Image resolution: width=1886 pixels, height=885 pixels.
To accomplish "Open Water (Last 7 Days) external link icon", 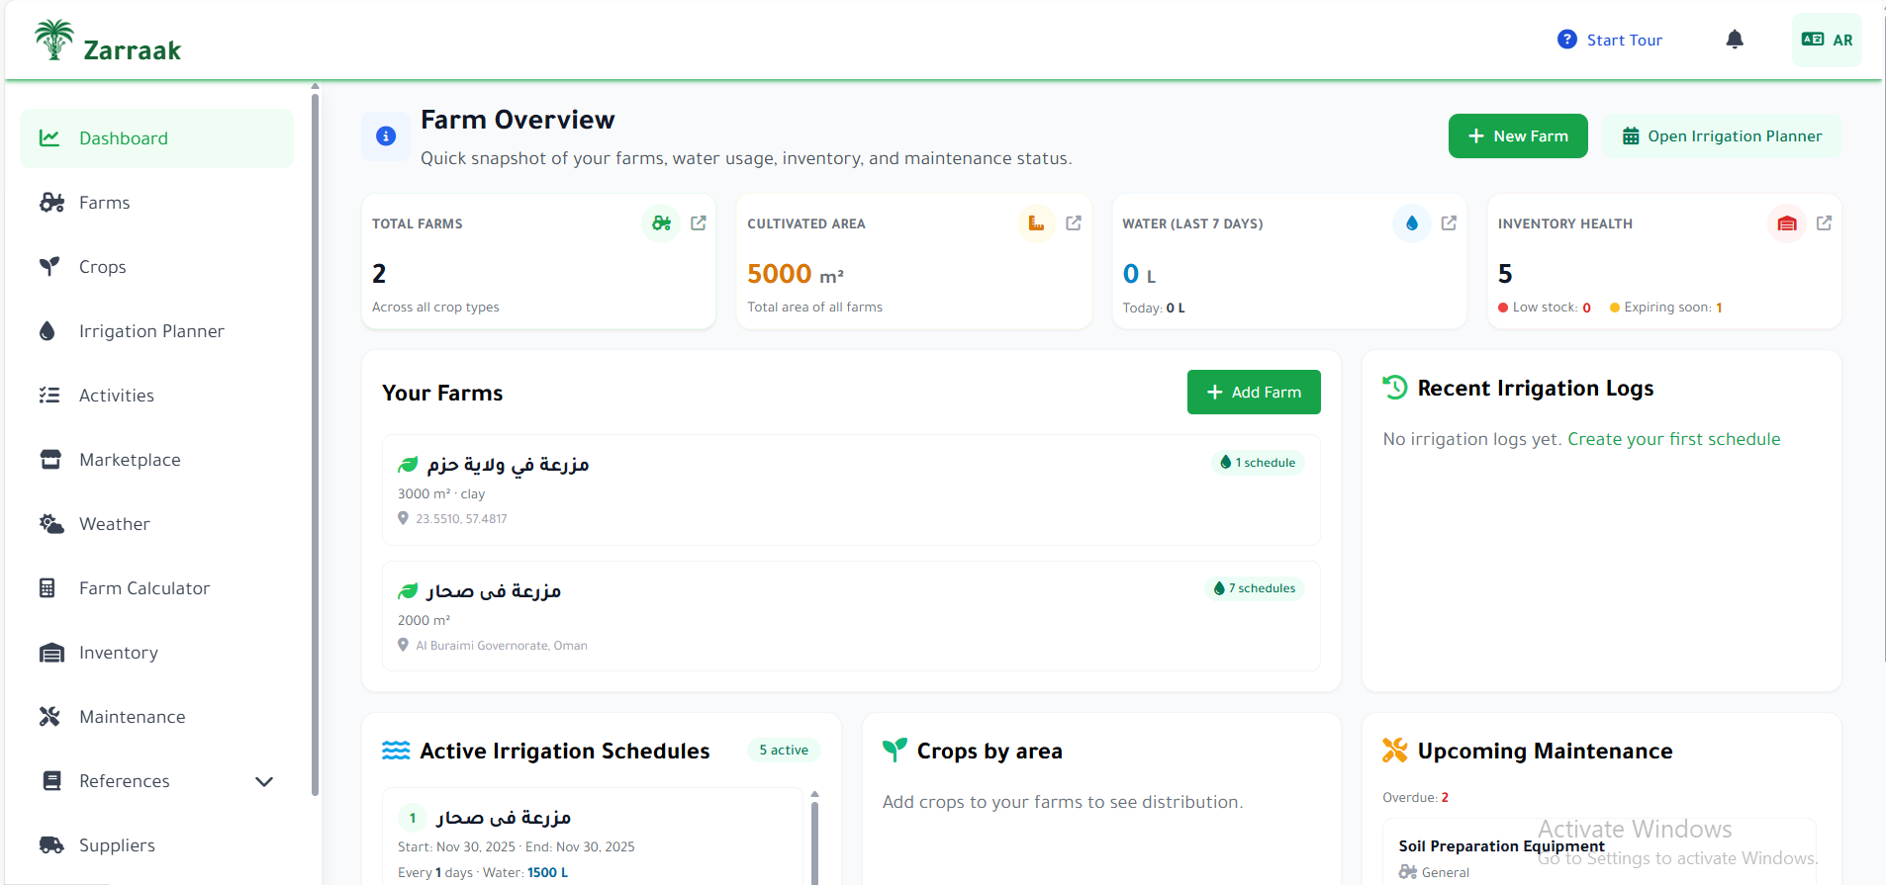I will point(1449,223).
